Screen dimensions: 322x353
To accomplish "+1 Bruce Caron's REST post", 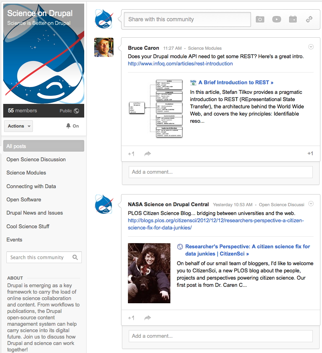I will tap(131, 154).
